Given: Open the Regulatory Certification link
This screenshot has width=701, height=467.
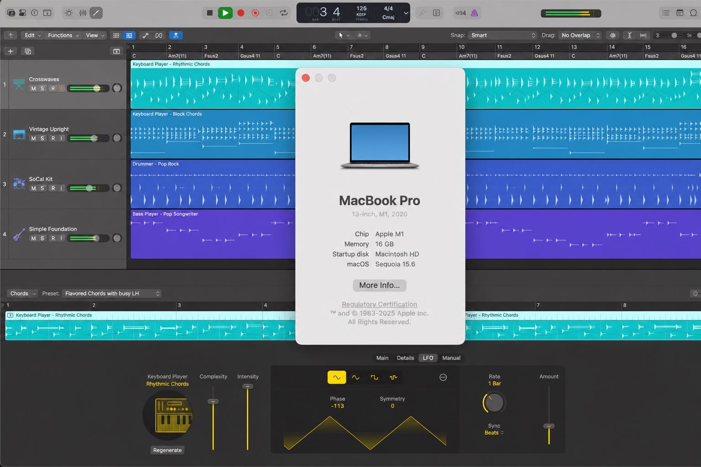Looking at the screenshot, I should pos(379,304).
